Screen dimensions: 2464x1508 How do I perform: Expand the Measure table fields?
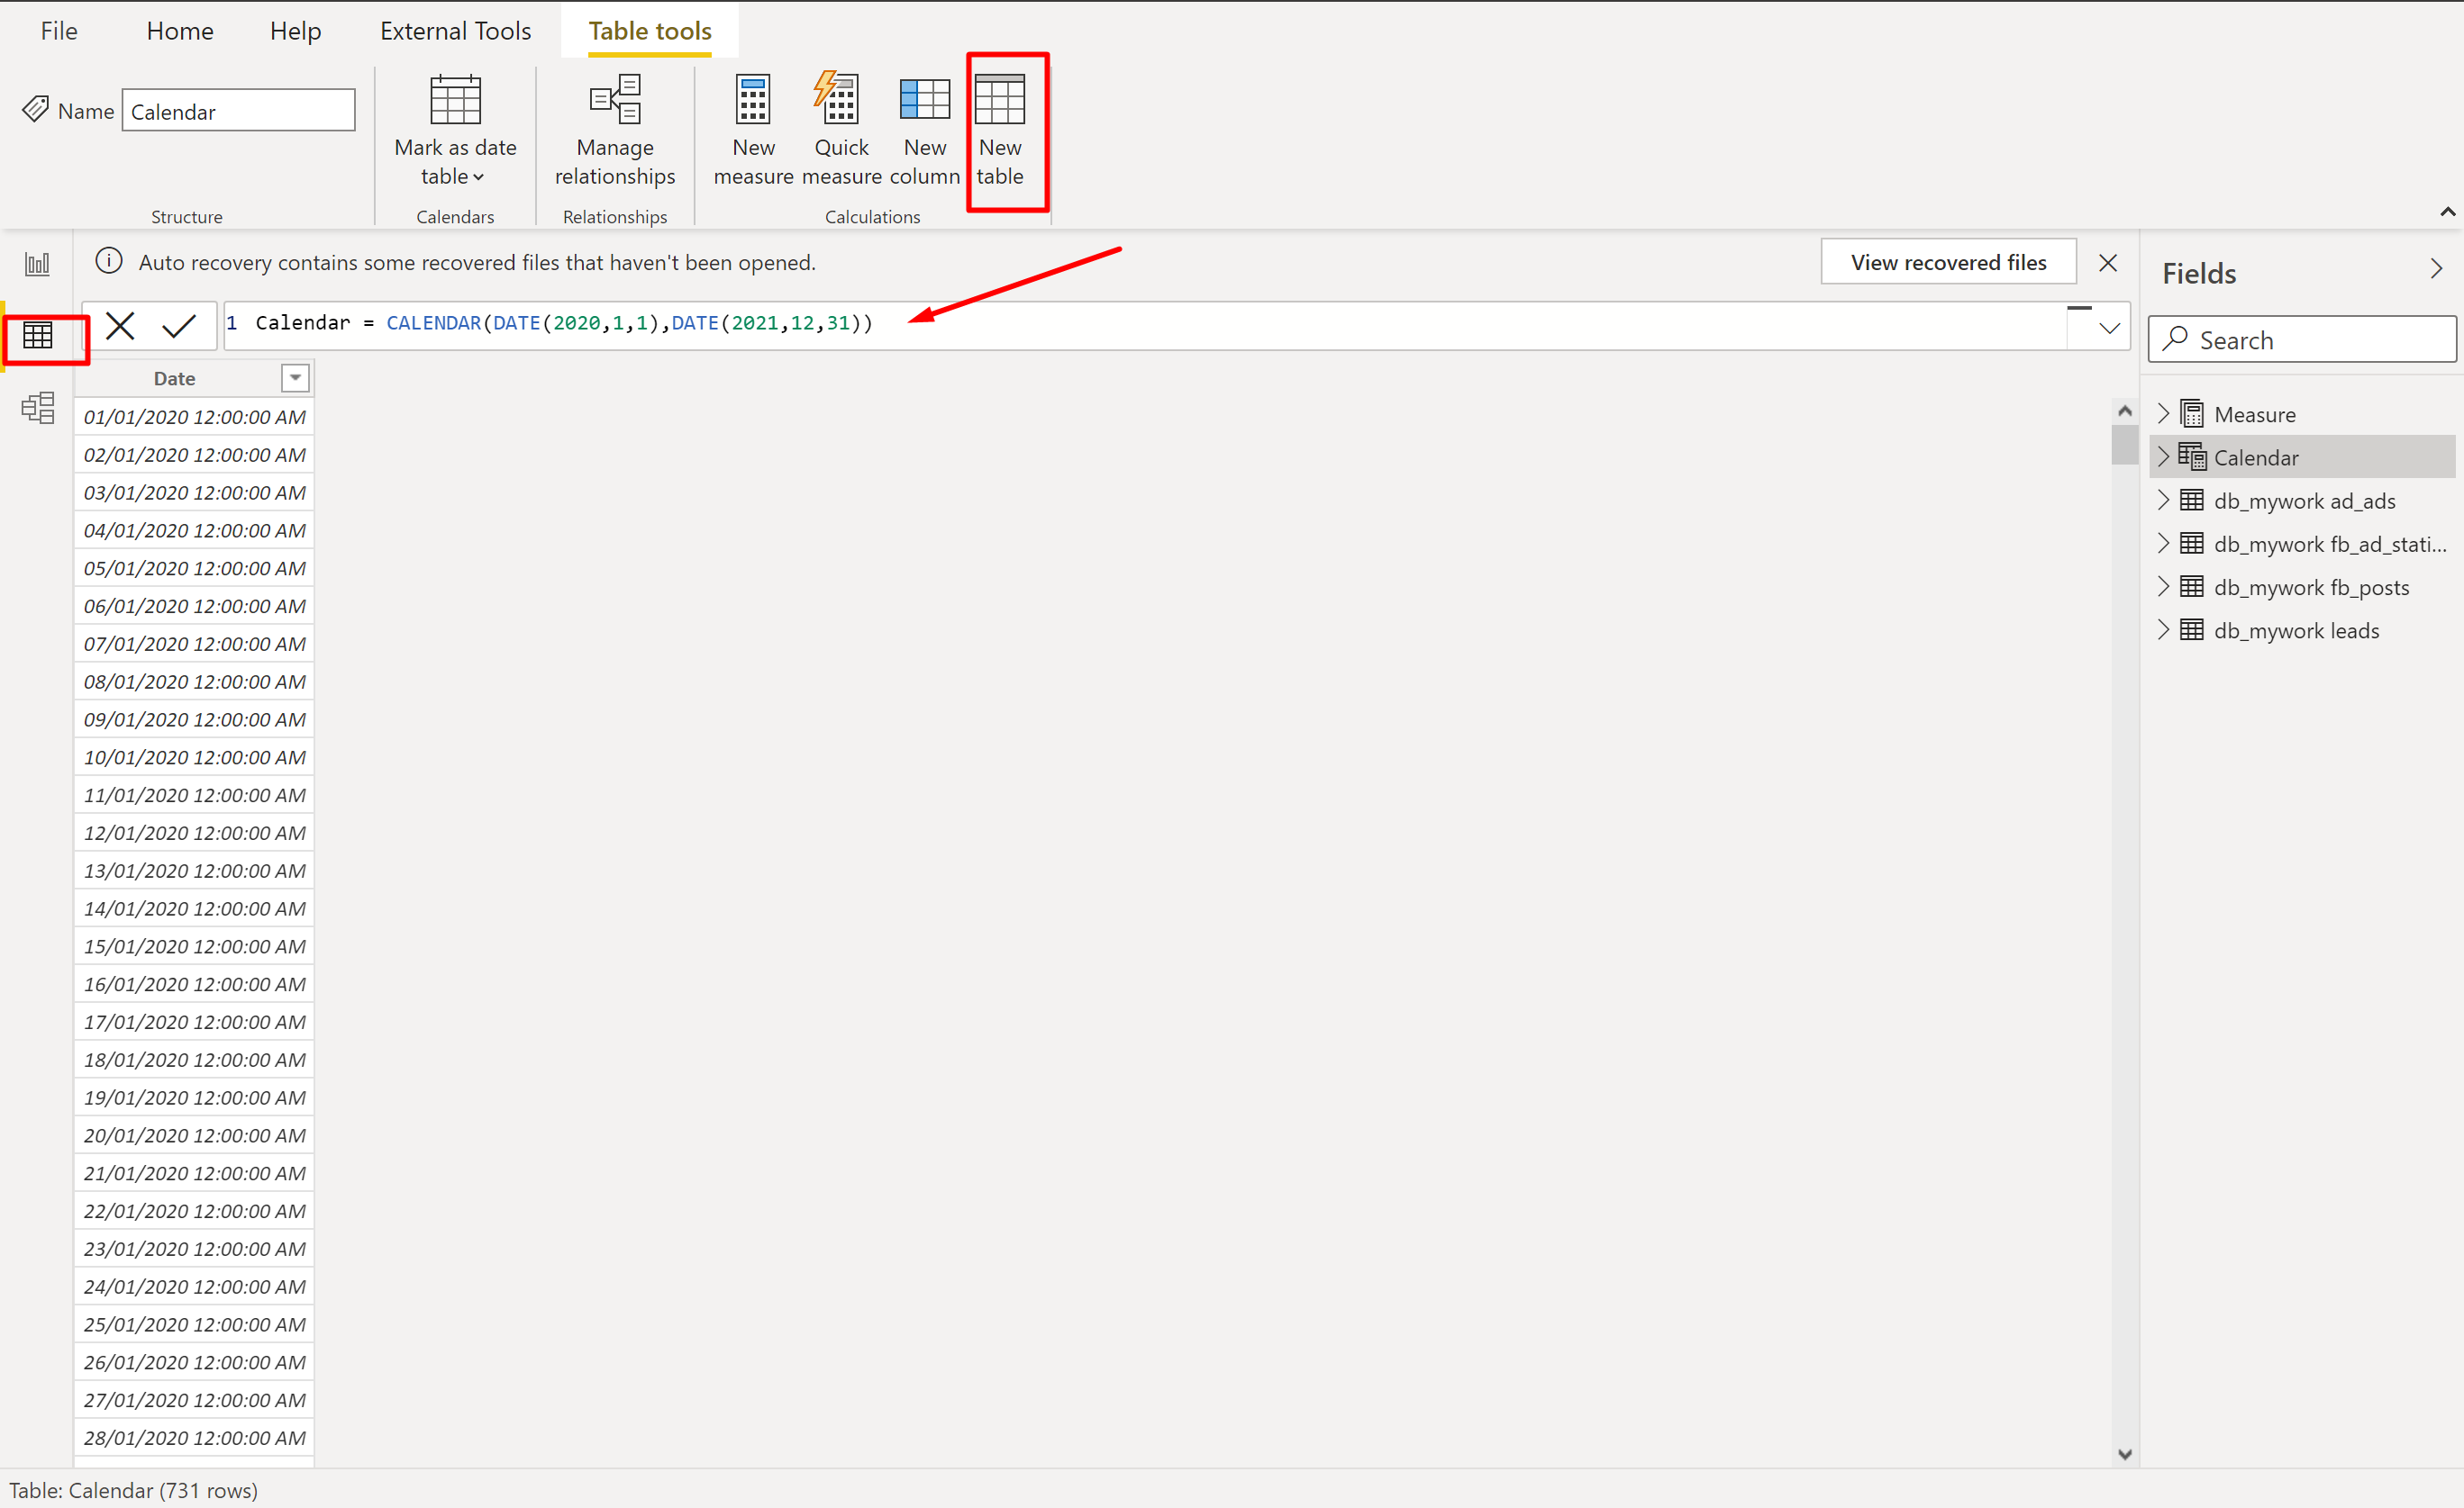click(2164, 414)
